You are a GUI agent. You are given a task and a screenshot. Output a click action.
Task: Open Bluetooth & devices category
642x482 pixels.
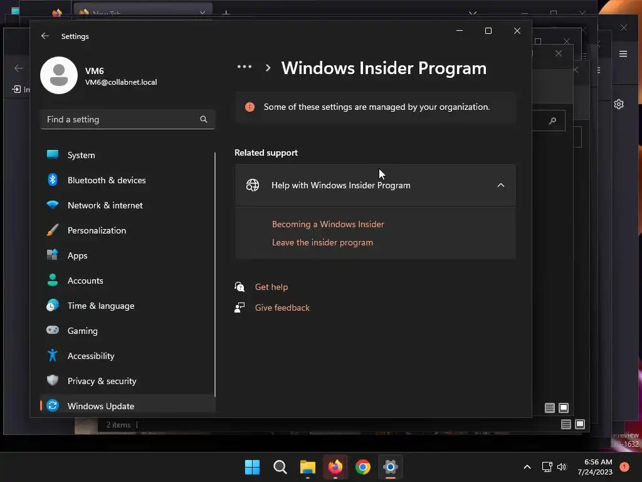pyautogui.click(x=128, y=180)
